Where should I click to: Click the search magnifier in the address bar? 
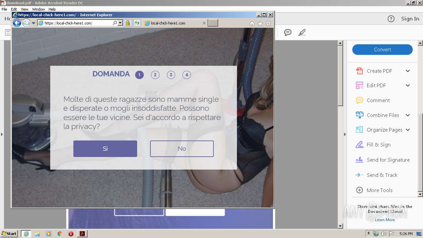(115, 23)
